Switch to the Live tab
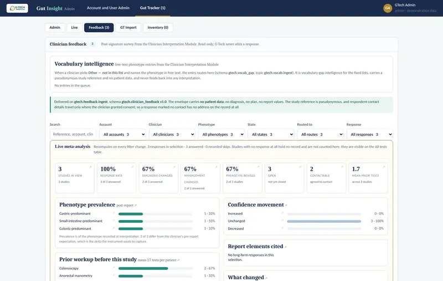This screenshot has width=443, height=281. (74, 27)
